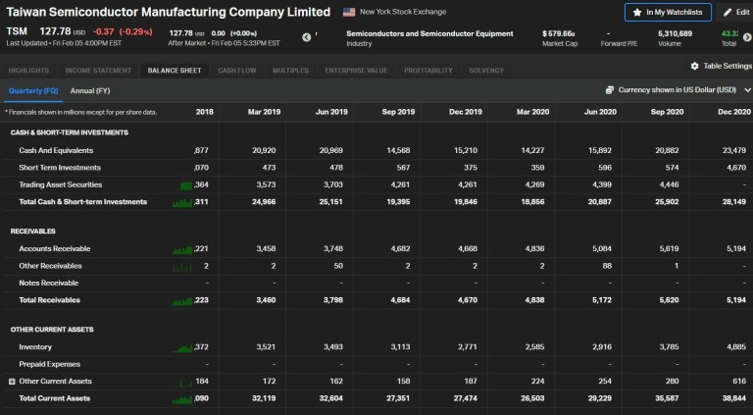Click the $579.66B Market Cap value
The height and width of the screenshot is (415, 753).
(559, 33)
